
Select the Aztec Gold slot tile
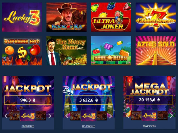click(156, 51)
